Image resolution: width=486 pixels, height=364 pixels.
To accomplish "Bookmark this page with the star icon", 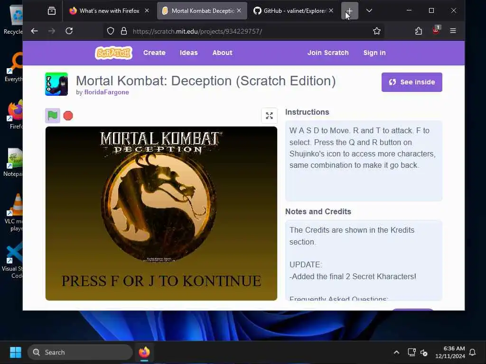I will (376, 31).
